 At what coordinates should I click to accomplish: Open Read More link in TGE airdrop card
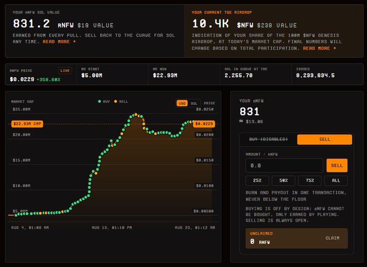click(320, 48)
